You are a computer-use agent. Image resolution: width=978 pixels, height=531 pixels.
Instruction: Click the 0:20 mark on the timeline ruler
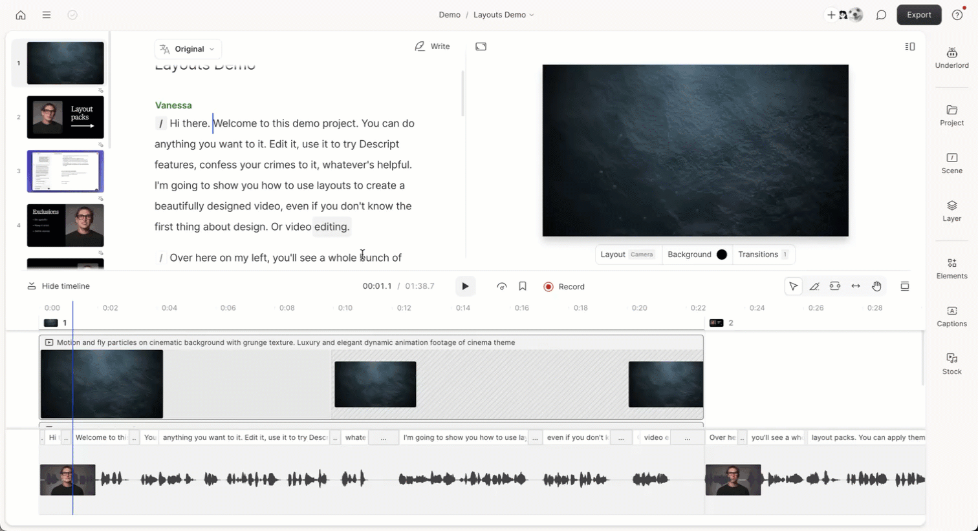click(639, 308)
